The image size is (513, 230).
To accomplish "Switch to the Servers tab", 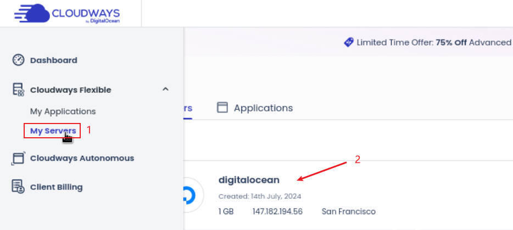I will 187,108.
